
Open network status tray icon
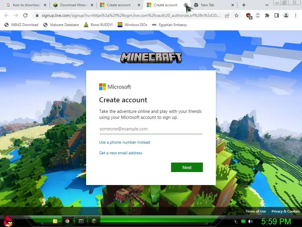(x=243, y=221)
